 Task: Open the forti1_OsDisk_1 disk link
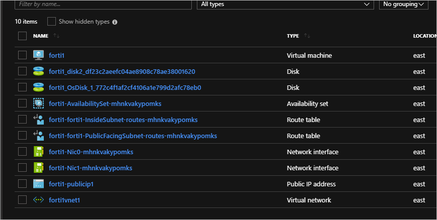click(x=125, y=87)
